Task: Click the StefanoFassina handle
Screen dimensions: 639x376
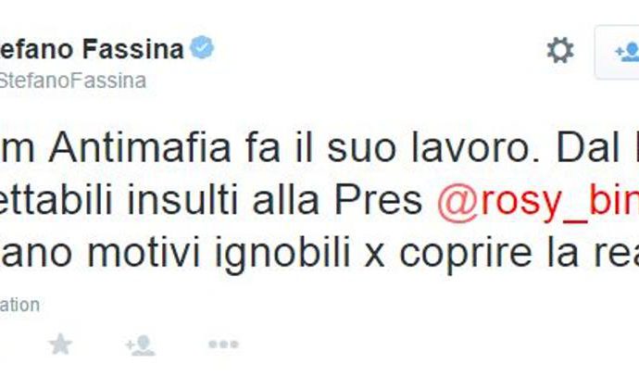Action: click(x=73, y=81)
